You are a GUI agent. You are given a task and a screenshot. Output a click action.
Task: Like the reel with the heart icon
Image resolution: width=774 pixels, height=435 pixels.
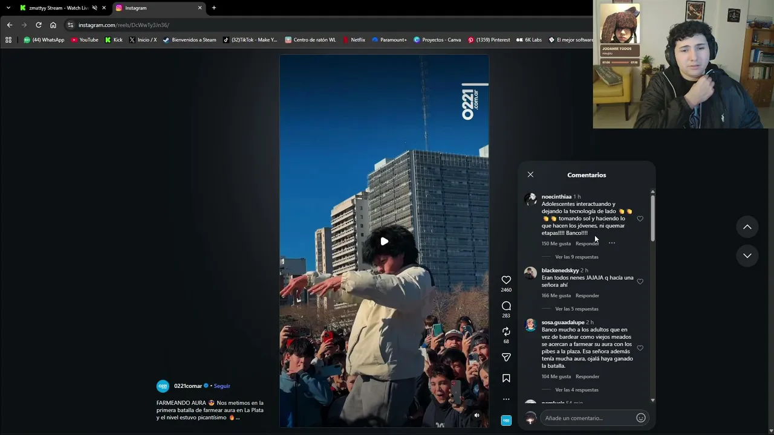[x=506, y=280]
